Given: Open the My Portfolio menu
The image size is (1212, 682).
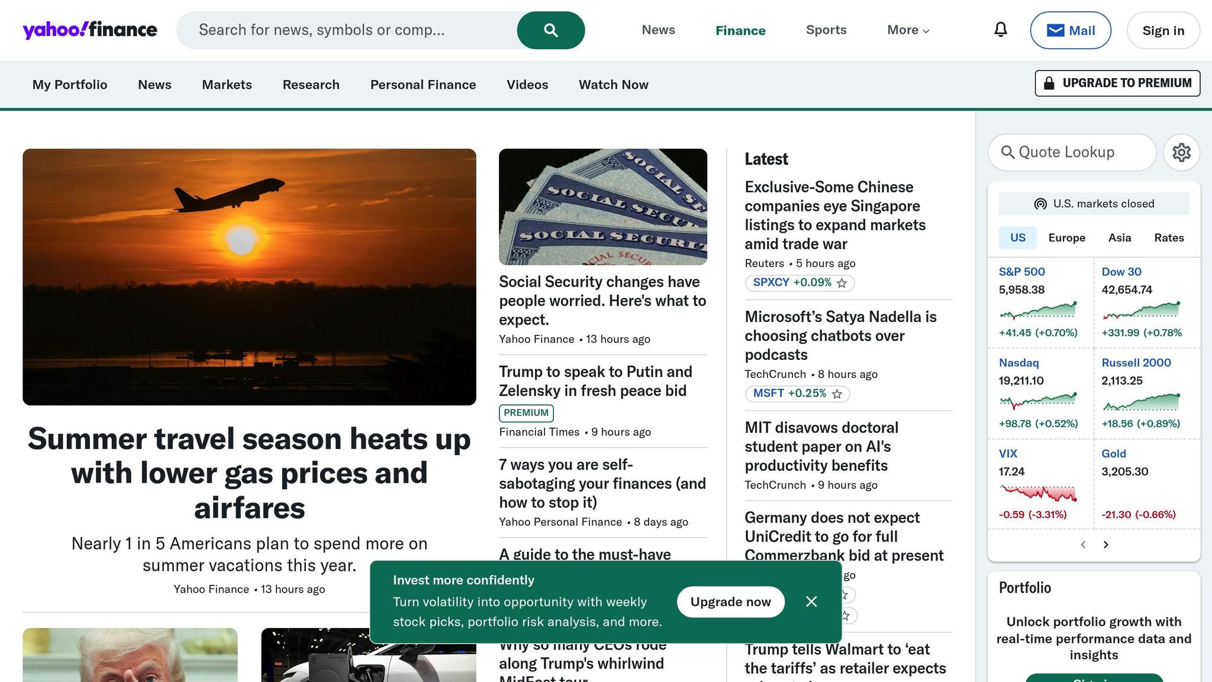Looking at the screenshot, I should 70,85.
